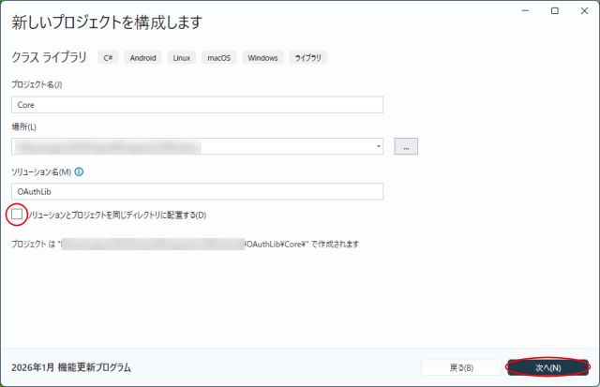Focus the ソリューション名 field containing OAuthLib
The width and height of the screenshot is (600, 387).
click(x=197, y=191)
